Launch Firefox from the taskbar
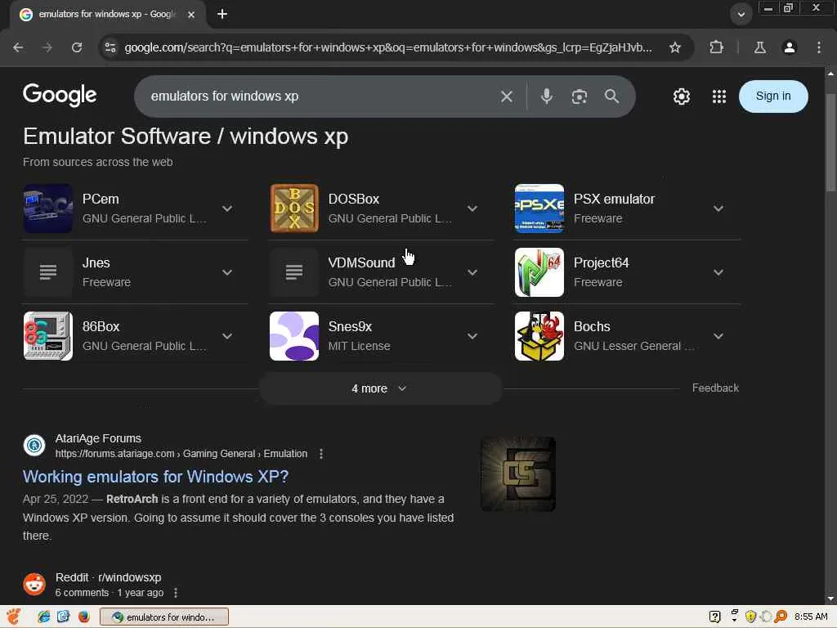 click(84, 617)
